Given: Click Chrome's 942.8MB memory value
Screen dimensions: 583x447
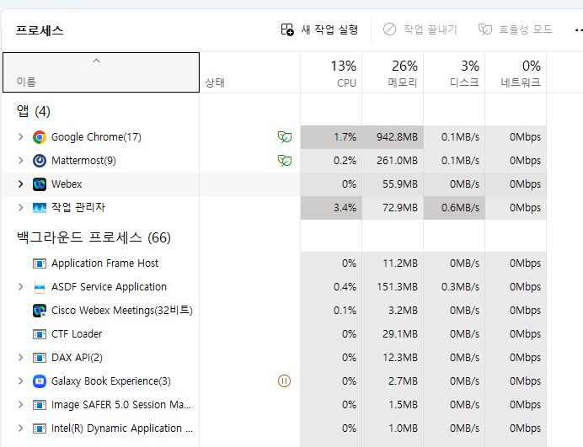Looking at the screenshot, I should point(397,137).
